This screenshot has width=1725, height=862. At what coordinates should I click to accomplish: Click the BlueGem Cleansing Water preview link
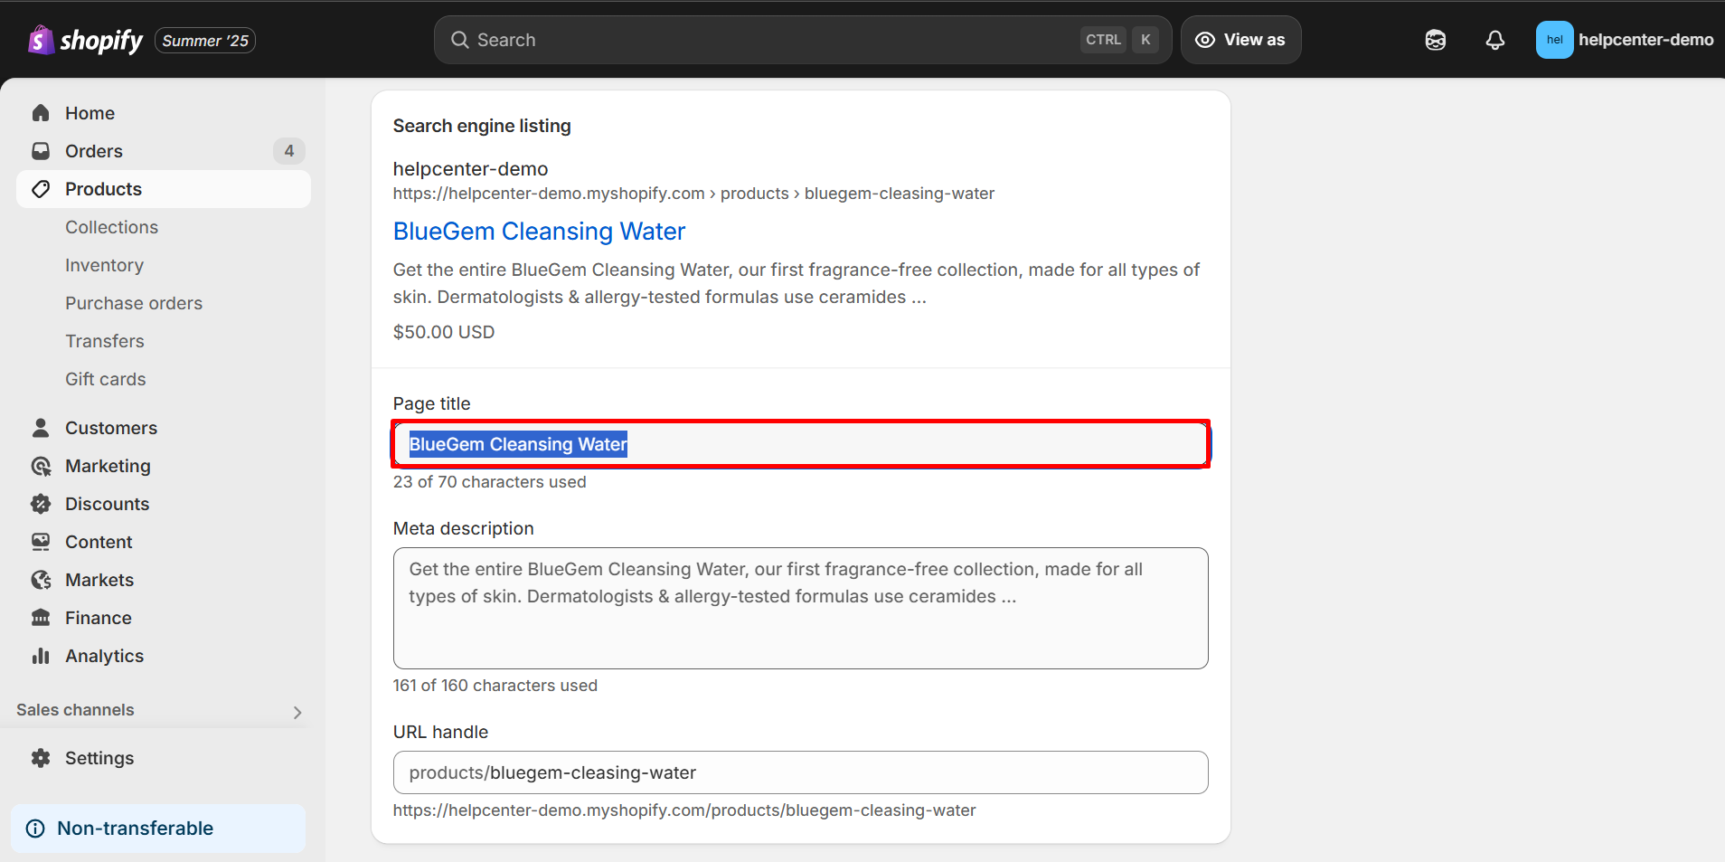(x=539, y=232)
